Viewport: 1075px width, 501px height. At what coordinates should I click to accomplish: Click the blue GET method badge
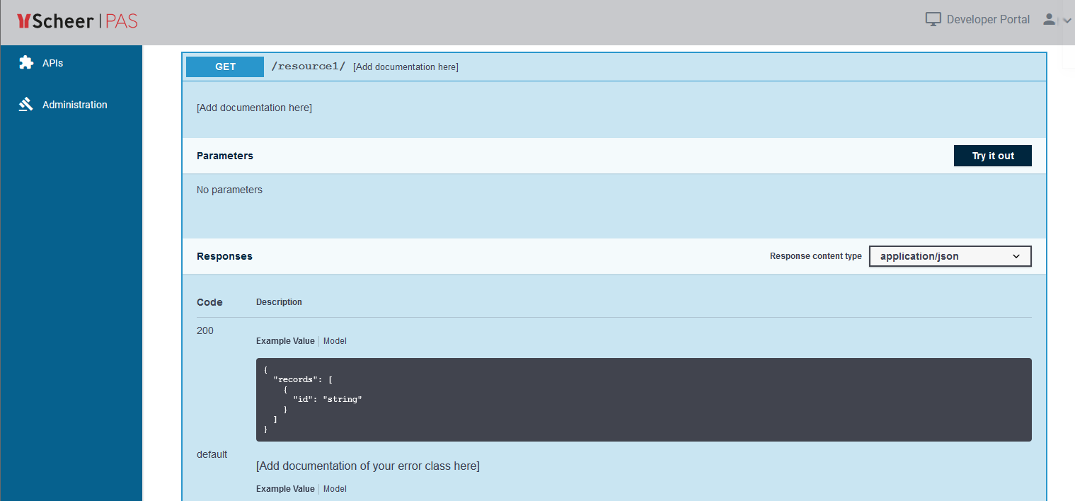[x=225, y=67]
